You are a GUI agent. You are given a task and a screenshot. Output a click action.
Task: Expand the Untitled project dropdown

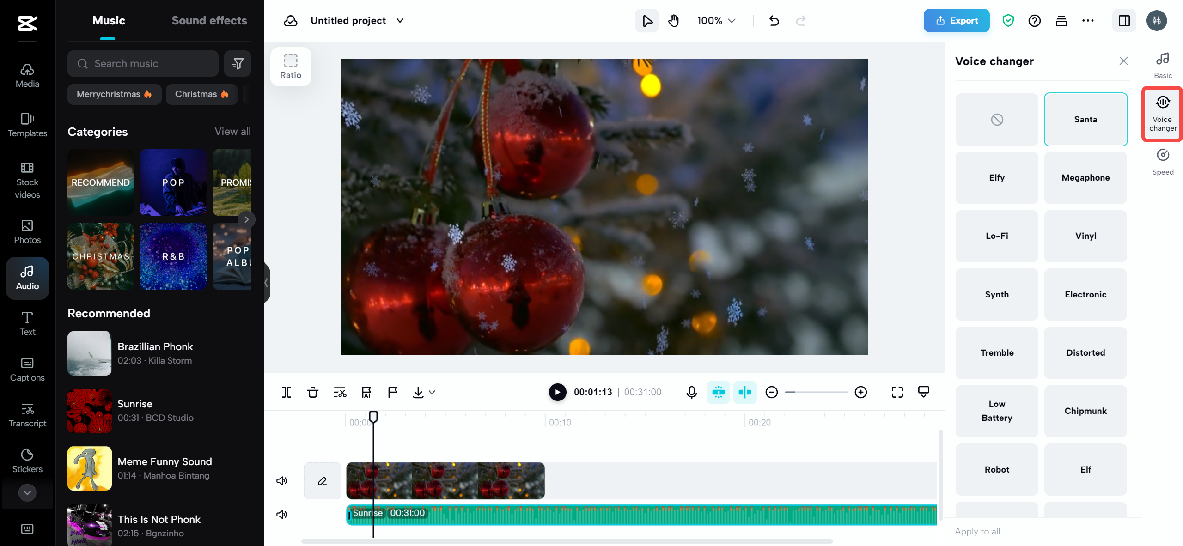coord(400,21)
